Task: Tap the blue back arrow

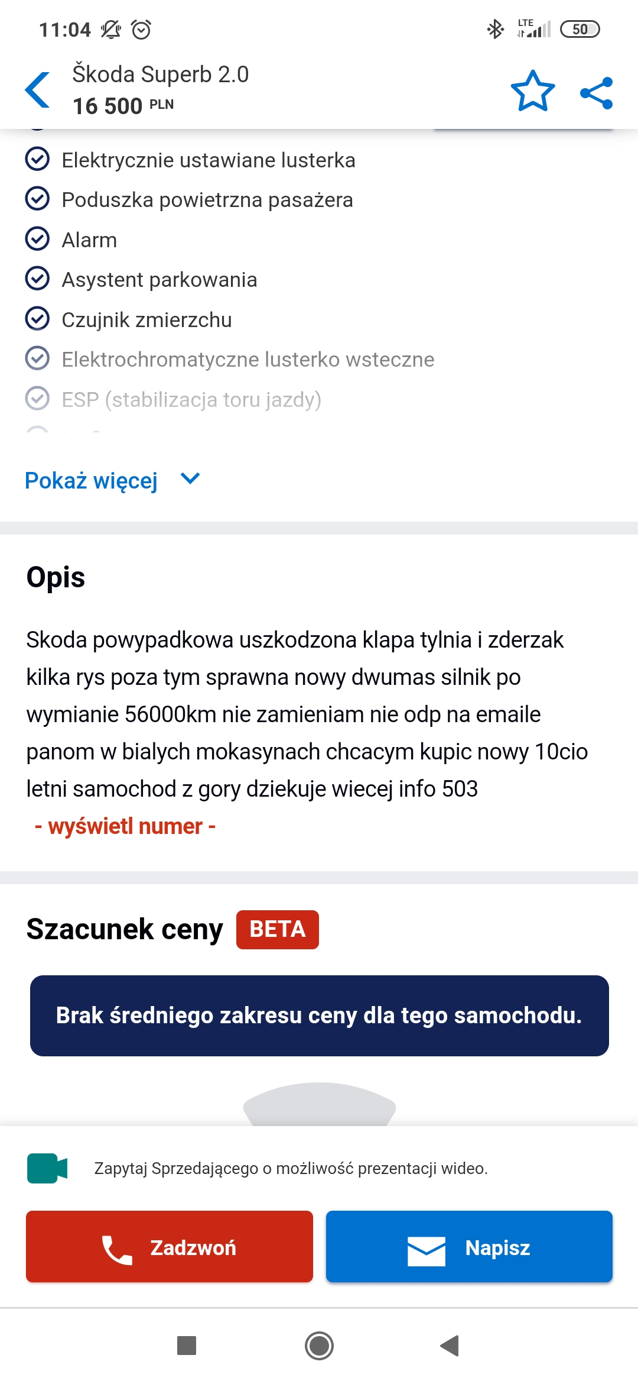Action: coord(38,90)
